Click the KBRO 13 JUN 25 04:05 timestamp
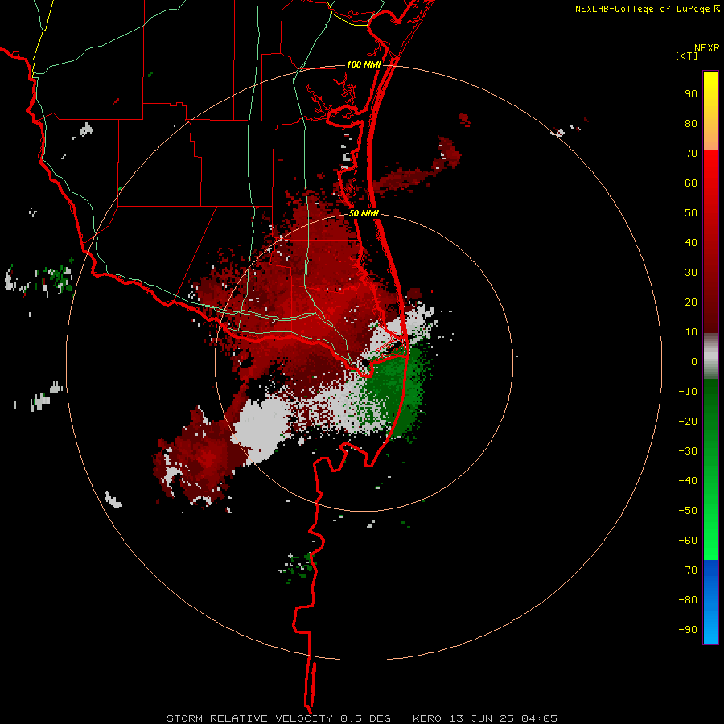 [x=485, y=718]
